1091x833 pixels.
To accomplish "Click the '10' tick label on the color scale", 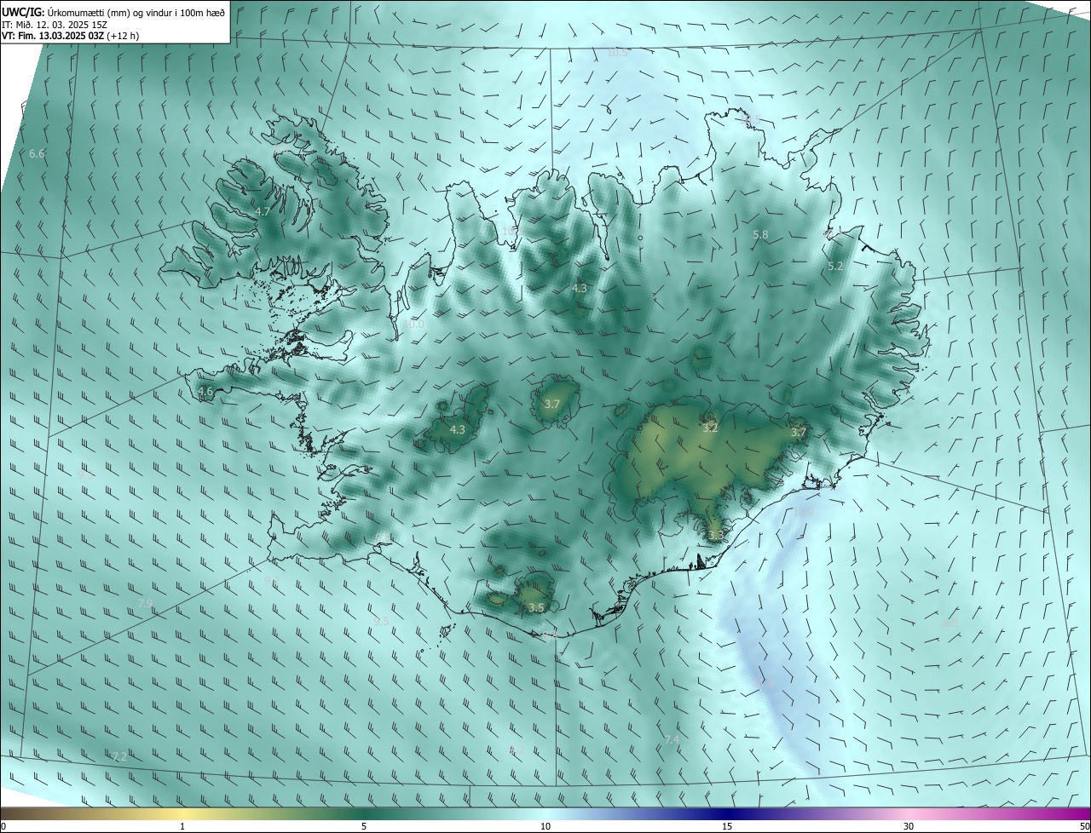I will (x=545, y=826).
